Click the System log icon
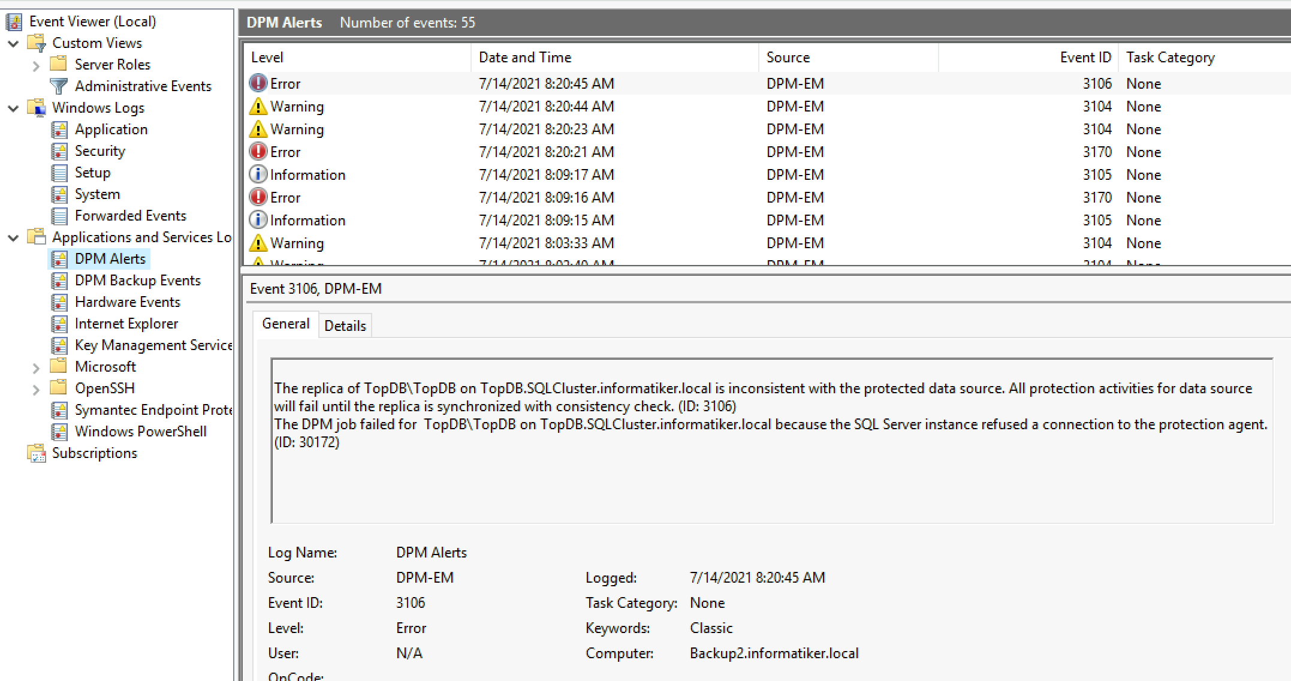 tap(59, 194)
